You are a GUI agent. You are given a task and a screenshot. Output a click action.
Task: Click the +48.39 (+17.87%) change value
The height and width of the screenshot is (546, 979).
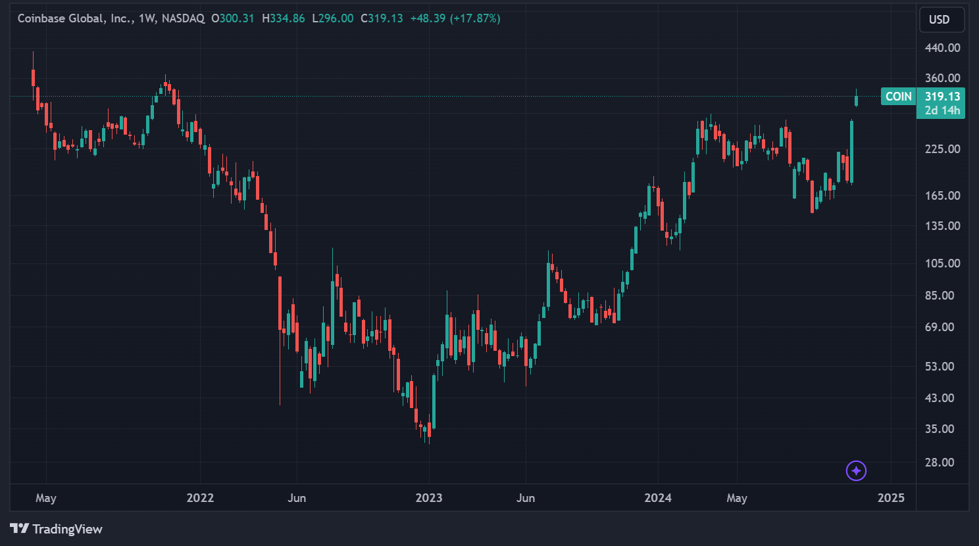pyautogui.click(x=455, y=18)
